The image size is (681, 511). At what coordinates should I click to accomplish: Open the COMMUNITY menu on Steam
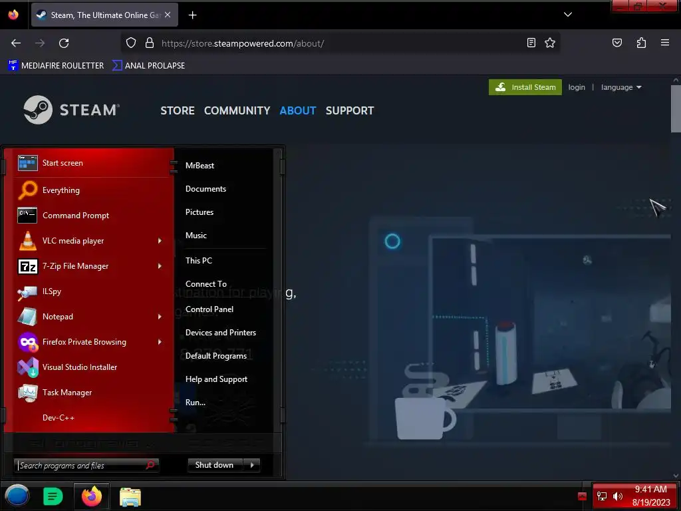click(237, 111)
